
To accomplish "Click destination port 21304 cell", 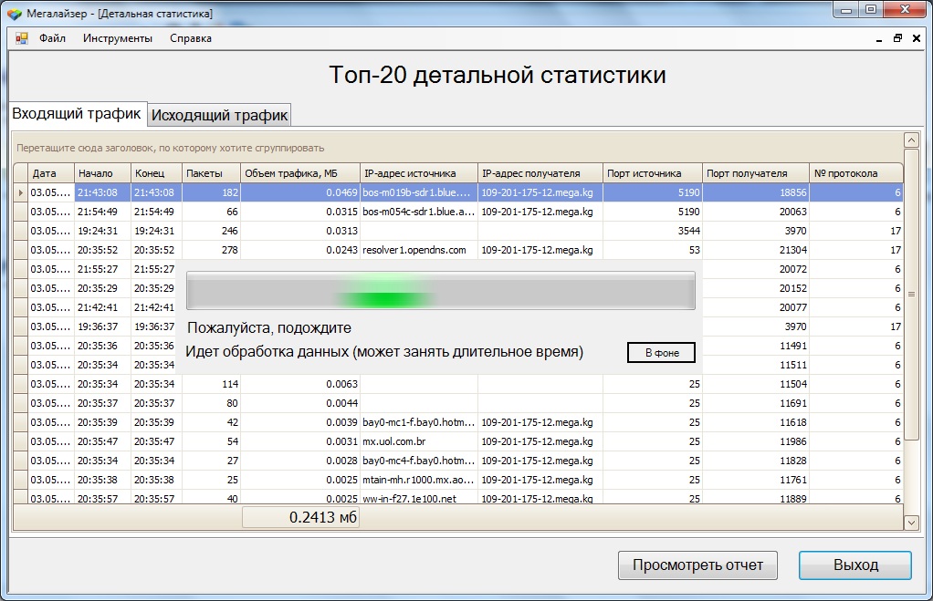I will (x=756, y=250).
